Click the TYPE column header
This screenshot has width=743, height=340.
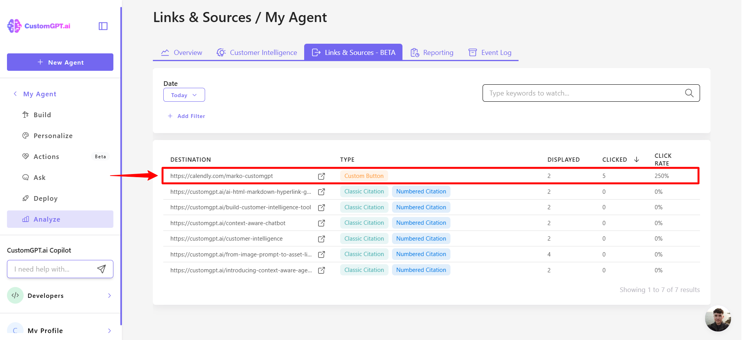point(347,159)
